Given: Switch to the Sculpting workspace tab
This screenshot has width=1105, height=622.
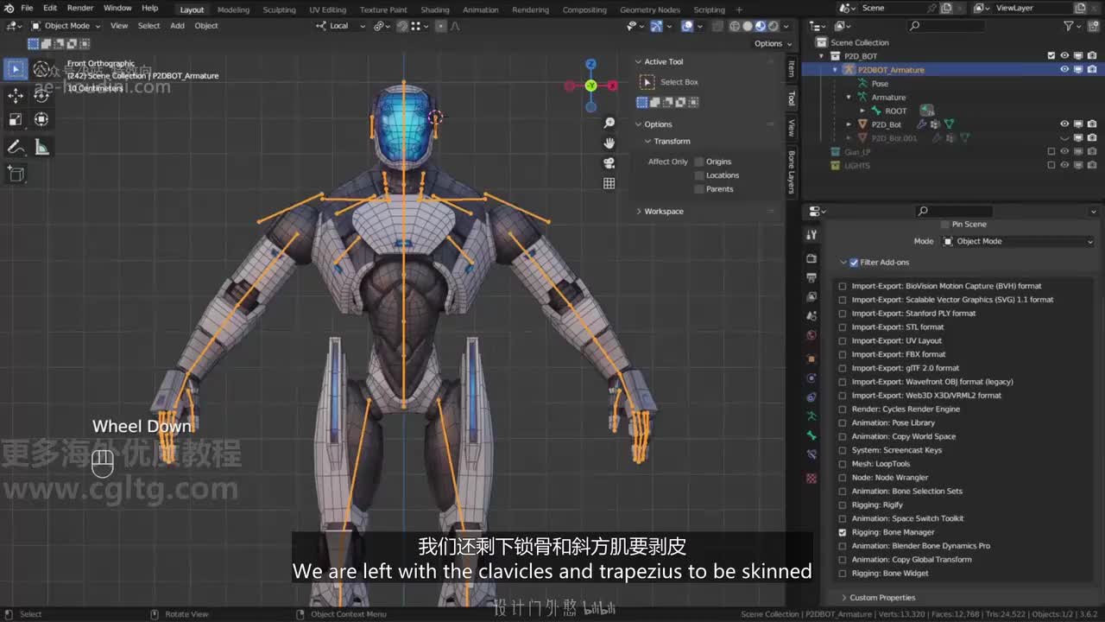Looking at the screenshot, I should click(279, 10).
